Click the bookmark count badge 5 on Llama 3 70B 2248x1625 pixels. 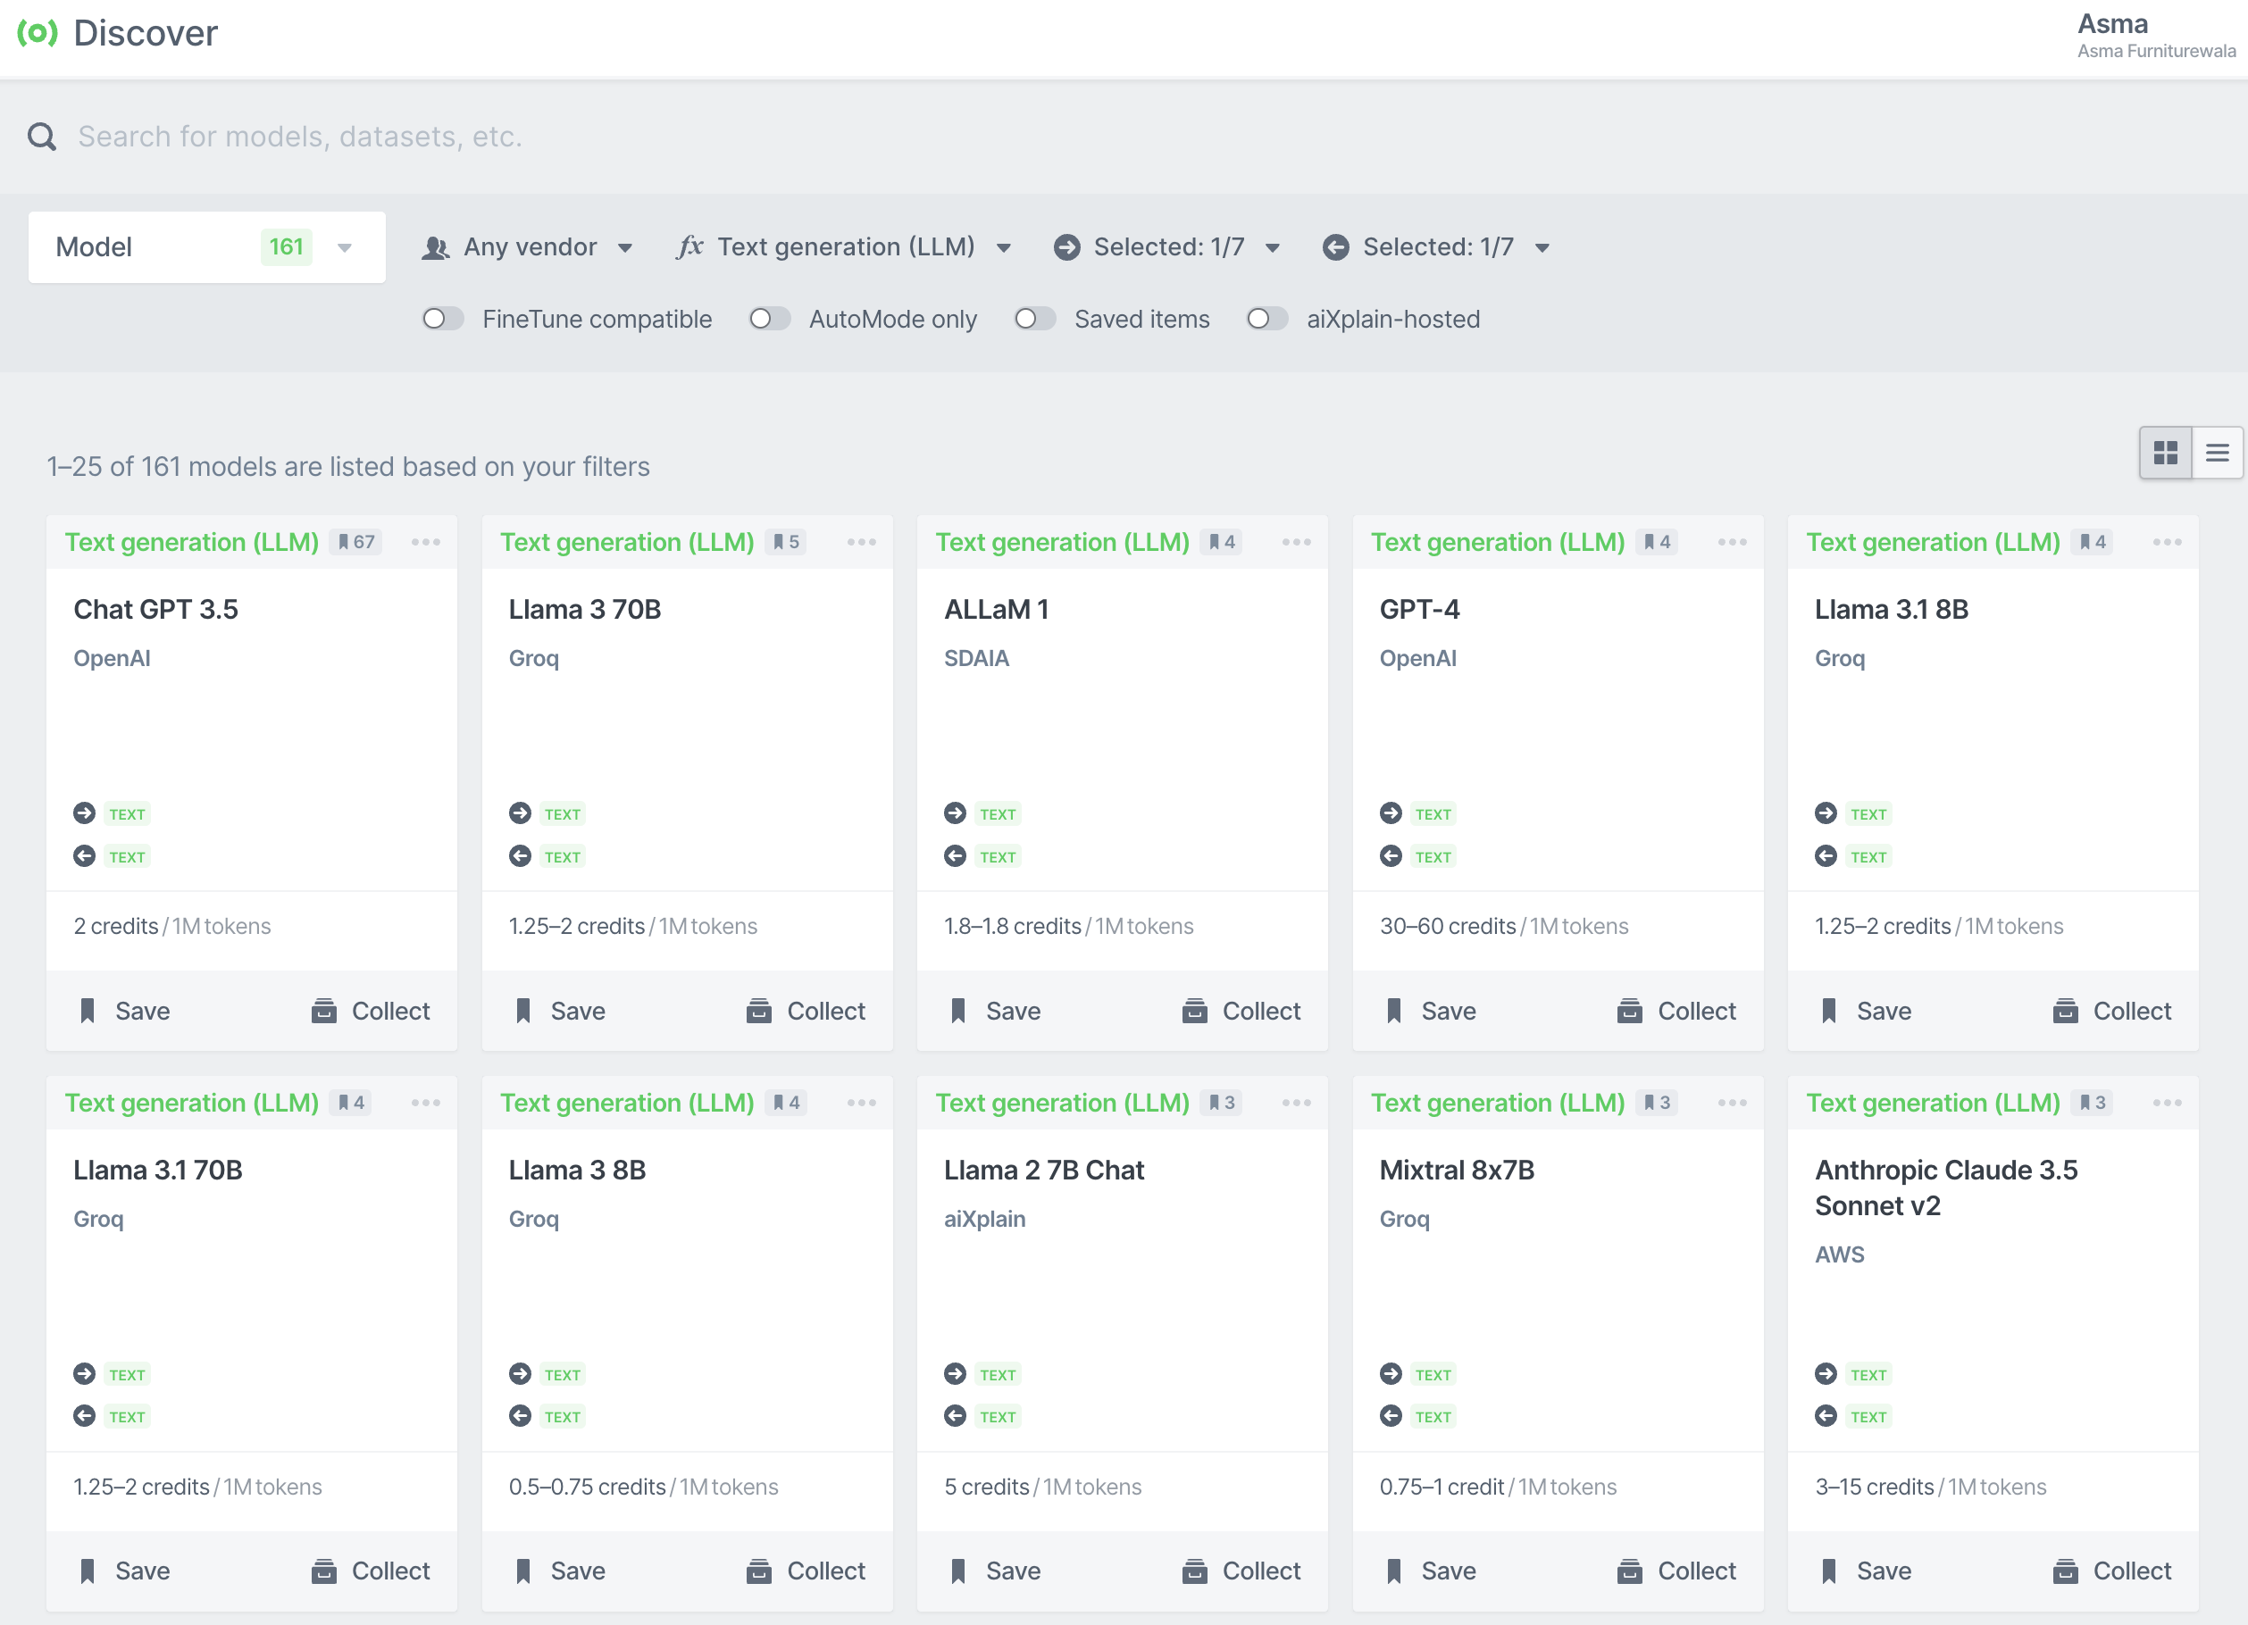point(786,542)
